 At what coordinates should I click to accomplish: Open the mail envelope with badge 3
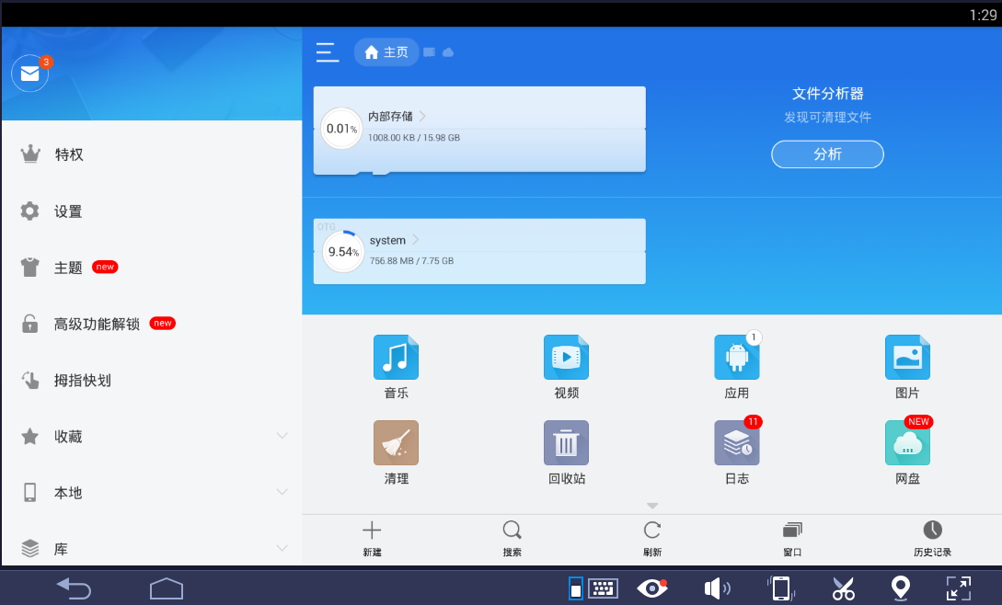29,74
